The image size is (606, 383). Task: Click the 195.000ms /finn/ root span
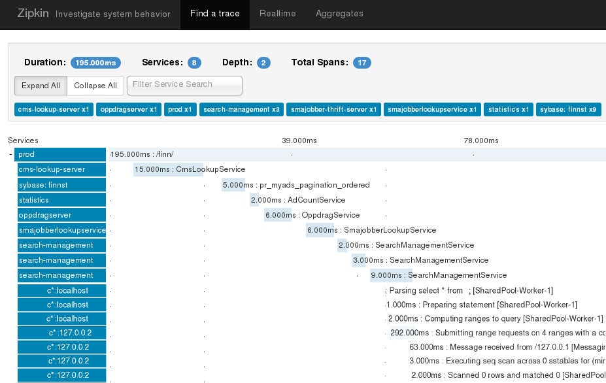coord(141,154)
